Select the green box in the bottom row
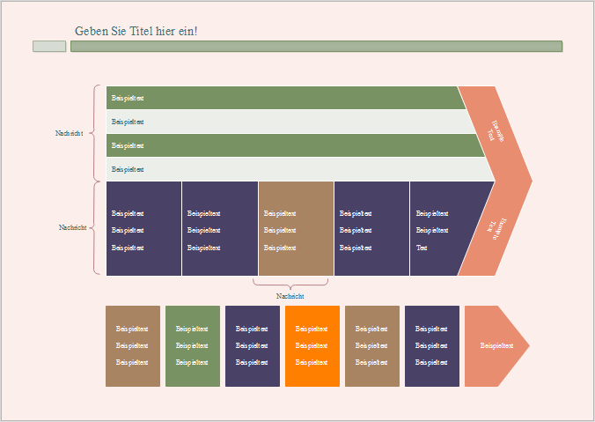 193,346
